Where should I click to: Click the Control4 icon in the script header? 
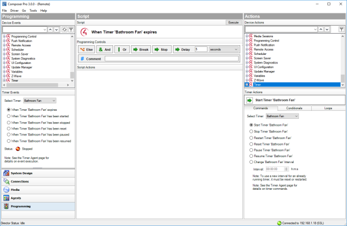pos(84,32)
